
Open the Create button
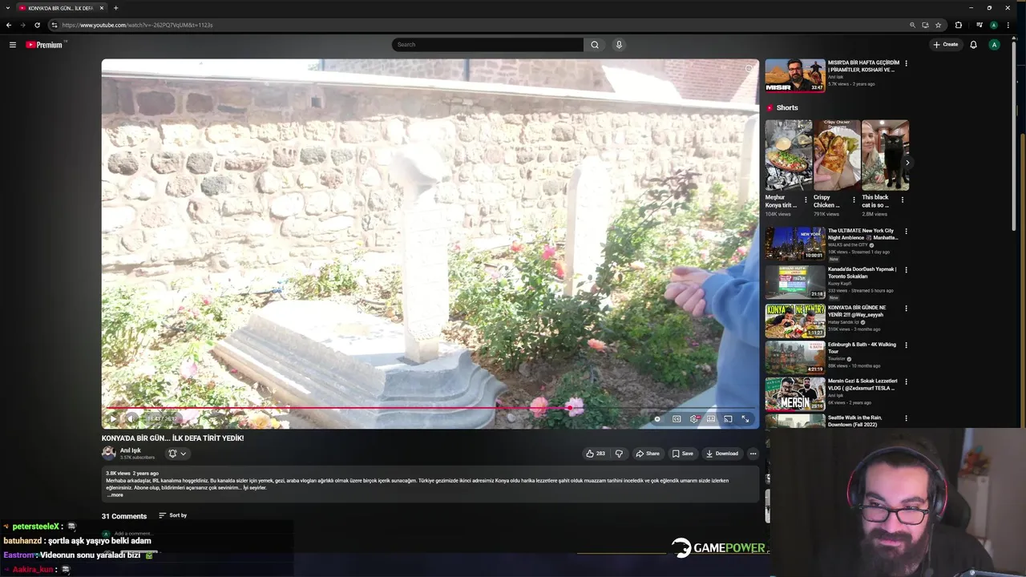946,45
